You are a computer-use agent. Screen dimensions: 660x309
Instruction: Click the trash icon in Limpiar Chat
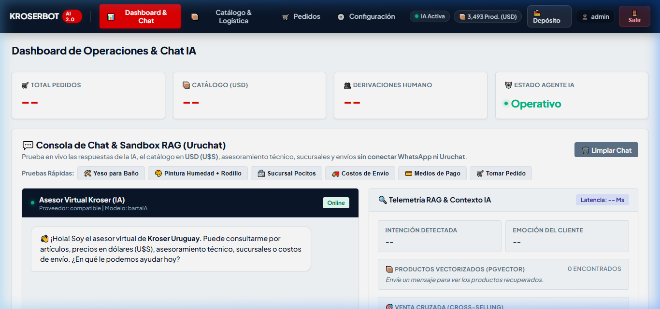(x=586, y=150)
